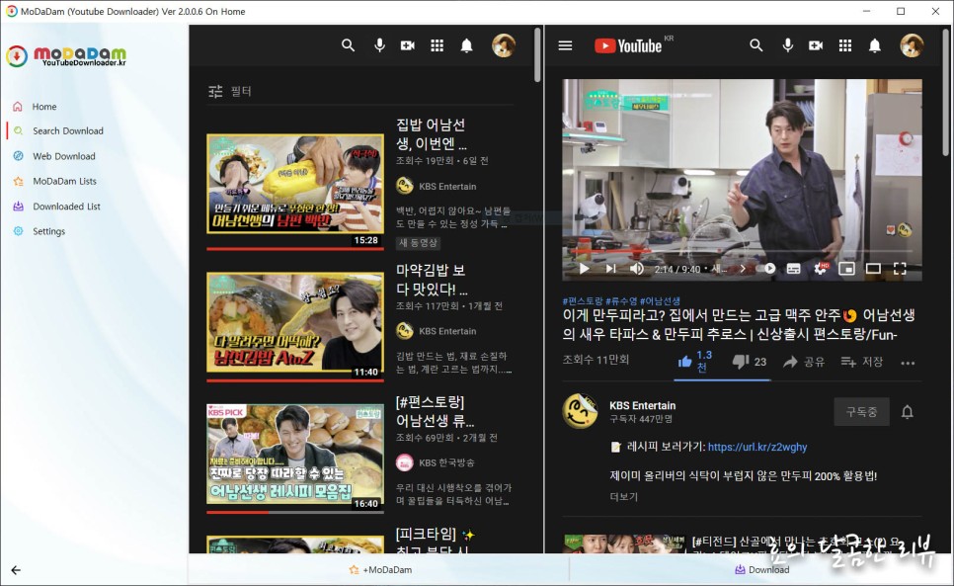The image size is (954, 586).
Task: Mute the video with the speaker icon
Action: pyautogui.click(x=636, y=268)
